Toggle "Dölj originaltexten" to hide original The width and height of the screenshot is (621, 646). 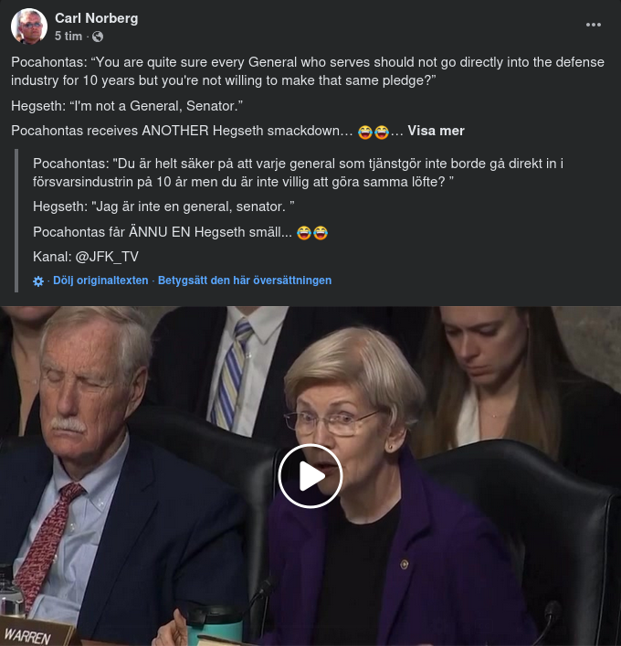100,281
